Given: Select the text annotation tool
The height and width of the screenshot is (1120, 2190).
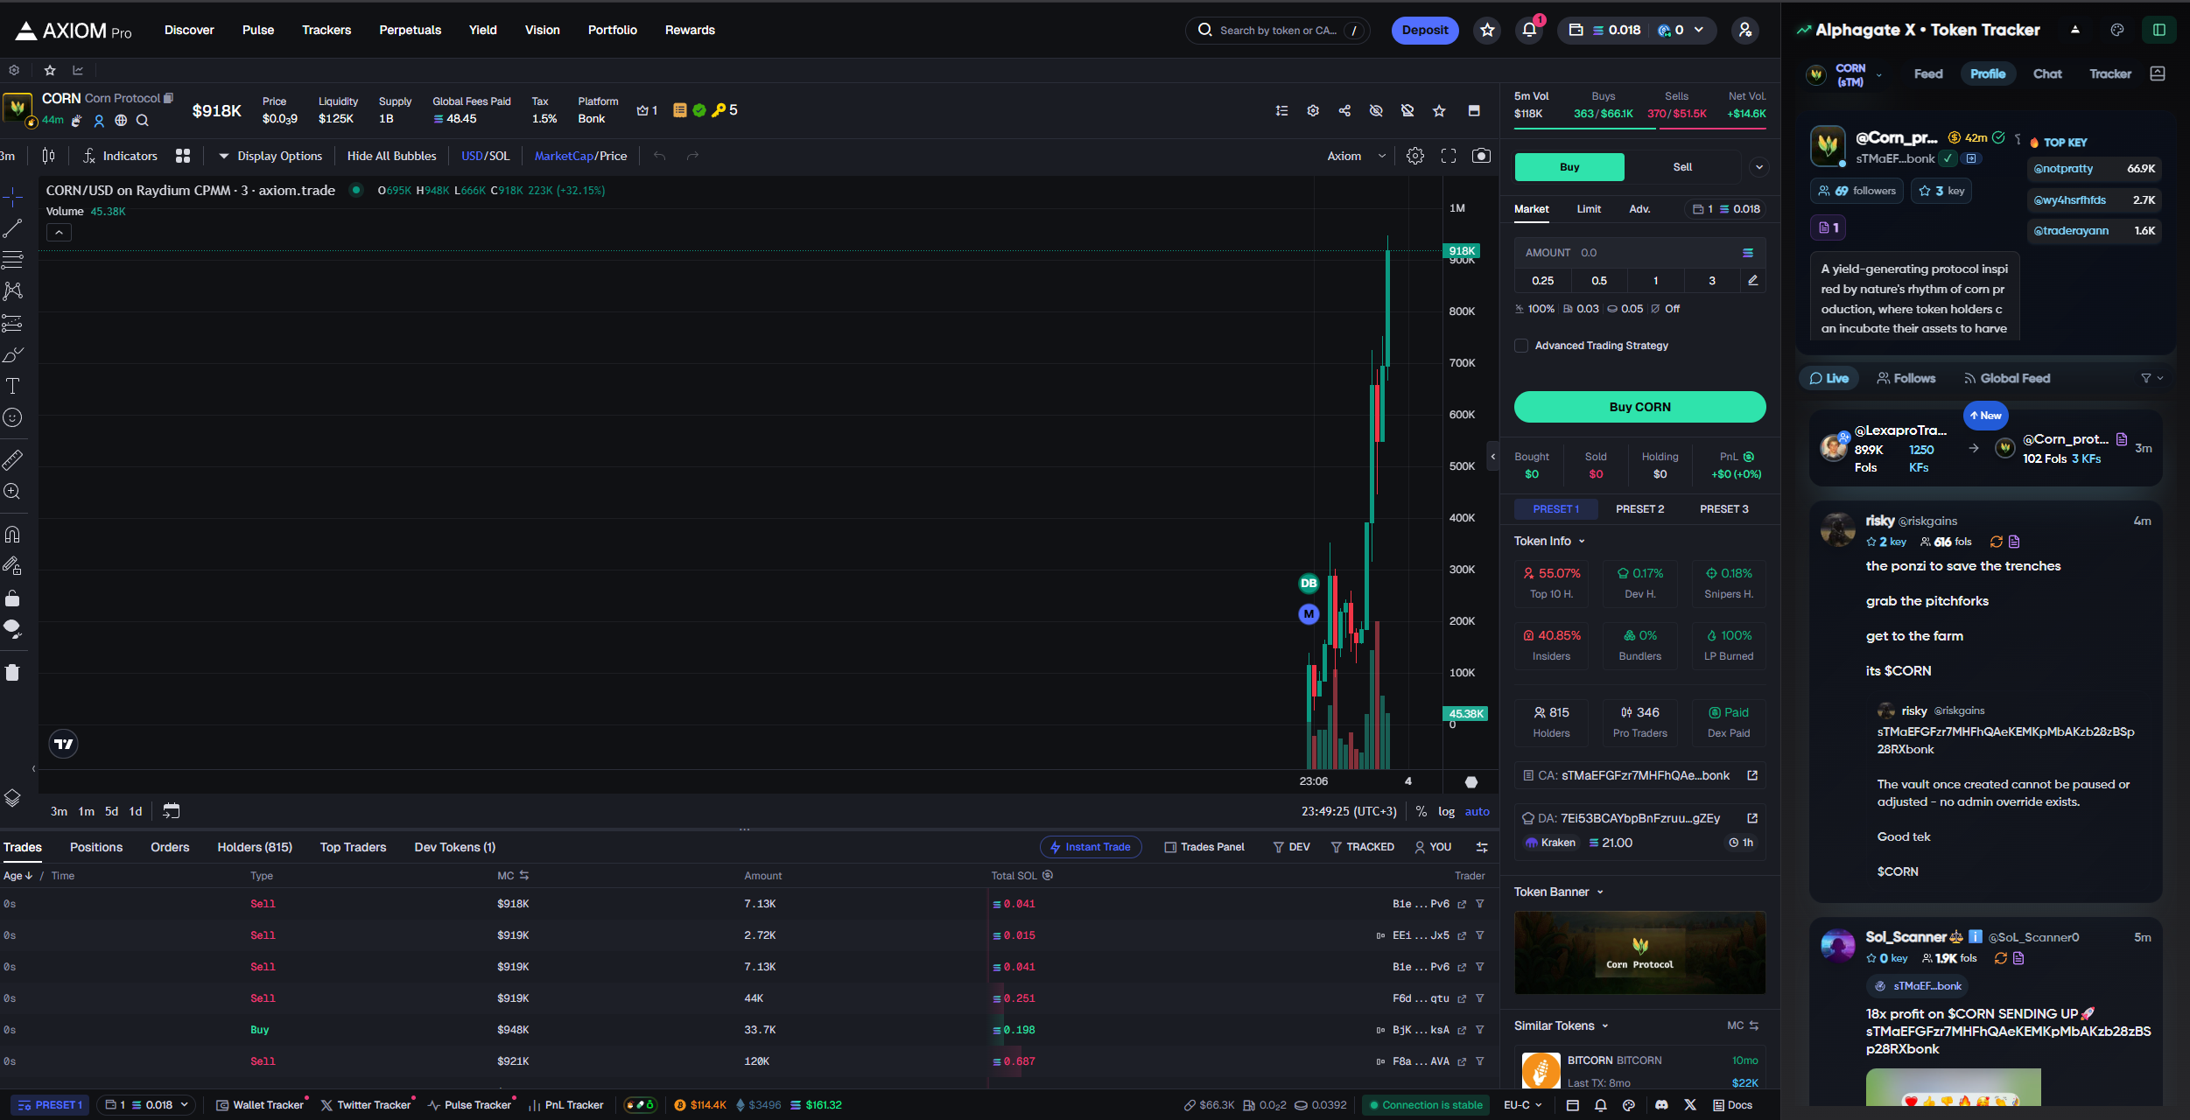Looking at the screenshot, I should click(12, 386).
